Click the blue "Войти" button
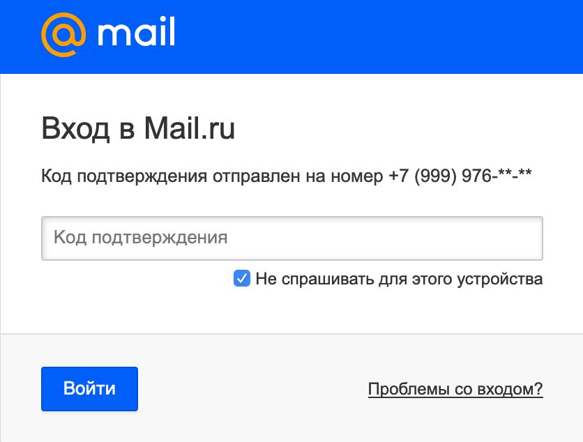This screenshot has height=442, width=583. point(89,389)
